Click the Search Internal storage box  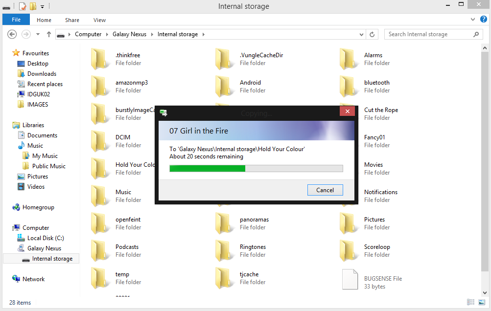[428, 34]
